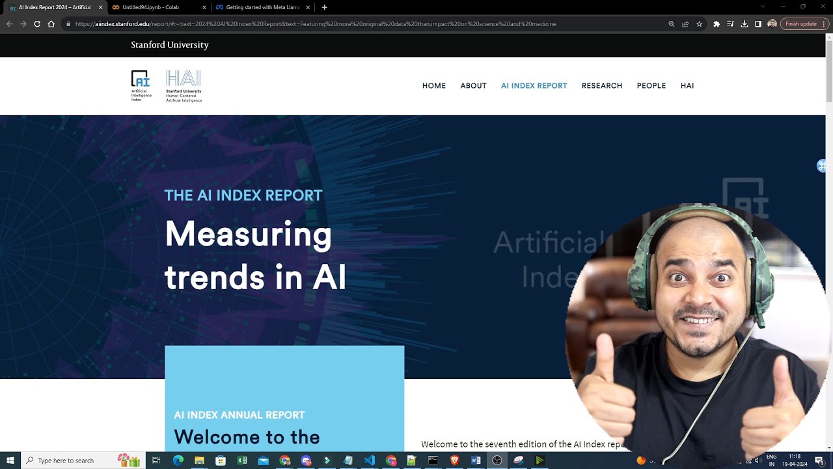Open Excel from the taskbar
Screen dimensions: 833x469
point(242,461)
